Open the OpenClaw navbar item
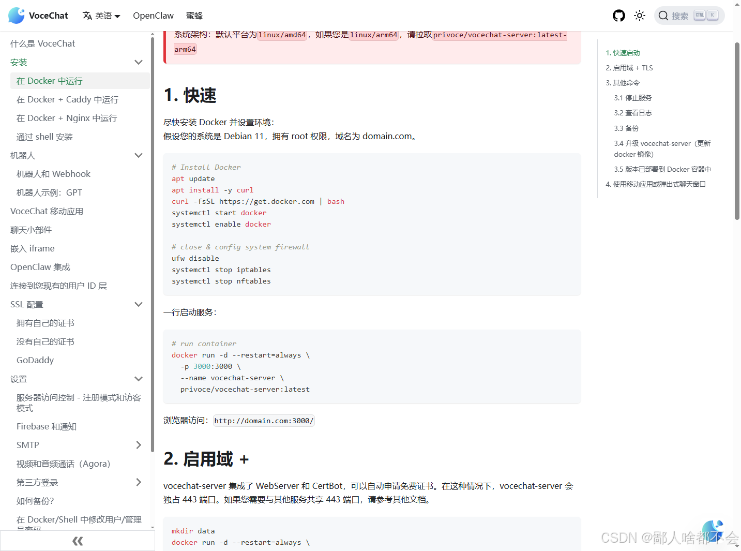This screenshot has width=741, height=551. 153,16
